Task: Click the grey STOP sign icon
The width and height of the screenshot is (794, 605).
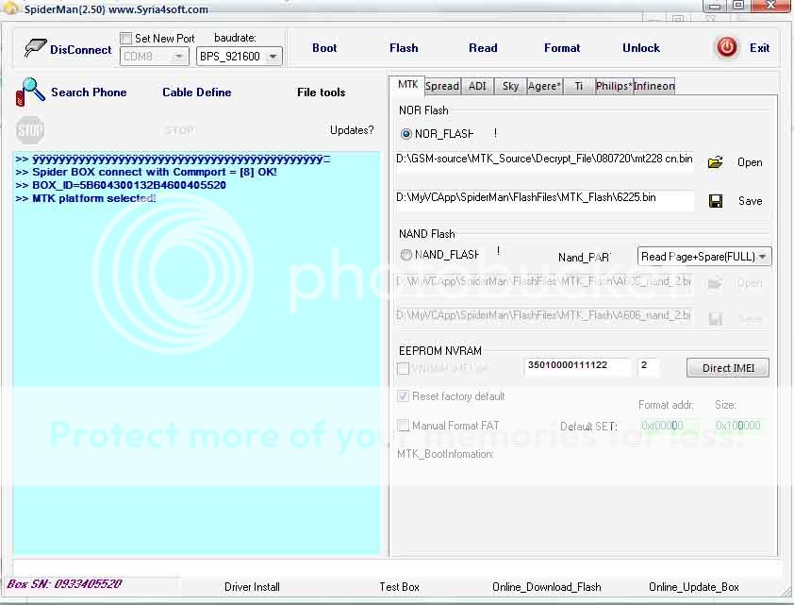Action: tap(30, 130)
